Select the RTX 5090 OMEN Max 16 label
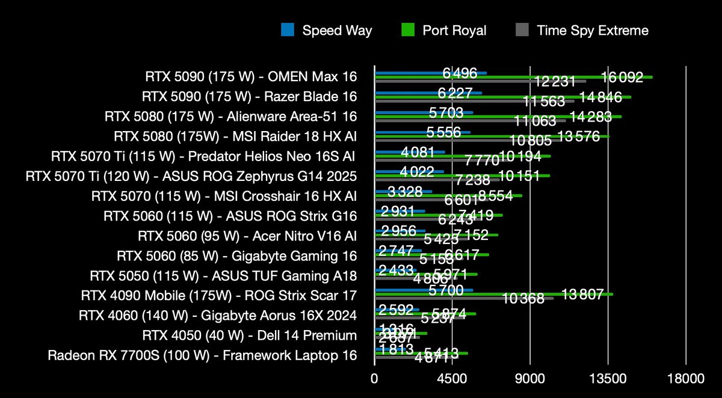 [251, 77]
